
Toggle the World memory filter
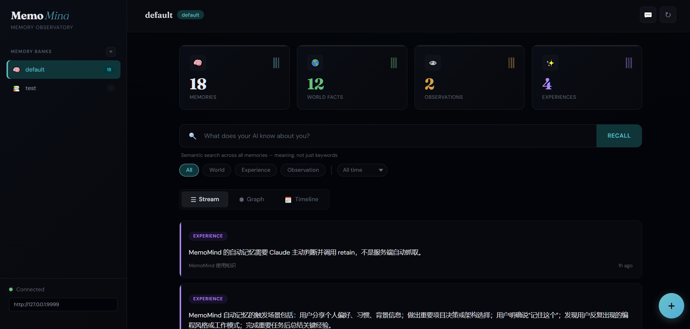[x=217, y=170]
